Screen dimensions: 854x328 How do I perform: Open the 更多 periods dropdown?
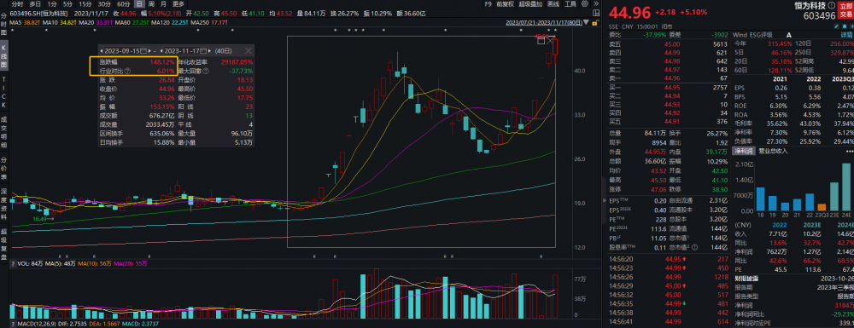click(178, 3)
